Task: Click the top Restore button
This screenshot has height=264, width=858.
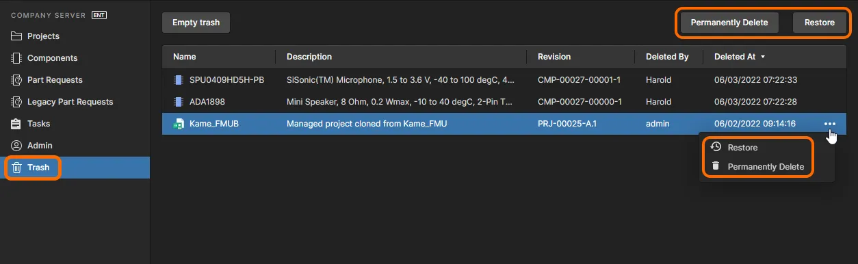Action: 820,23
